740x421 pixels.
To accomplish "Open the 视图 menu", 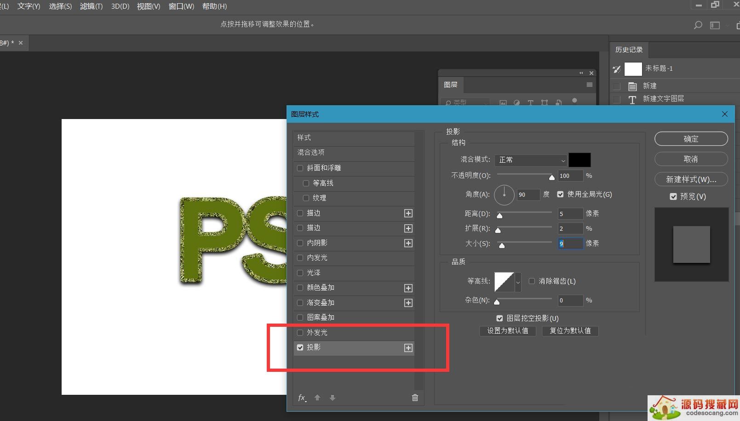I will (x=149, y=6).
